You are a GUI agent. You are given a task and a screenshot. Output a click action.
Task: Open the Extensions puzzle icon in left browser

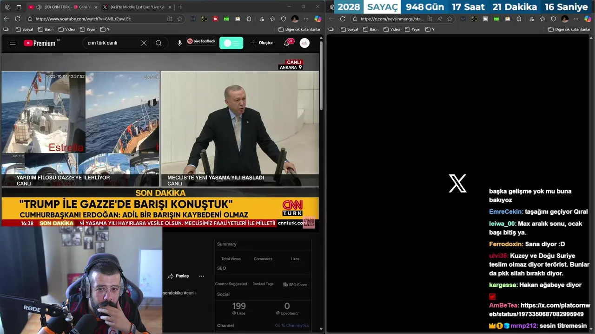249,19
